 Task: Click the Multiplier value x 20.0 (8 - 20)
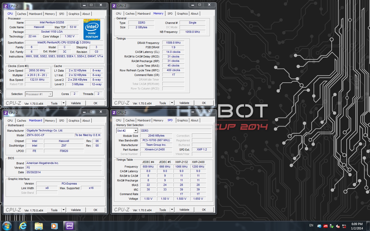coord(37,75)
